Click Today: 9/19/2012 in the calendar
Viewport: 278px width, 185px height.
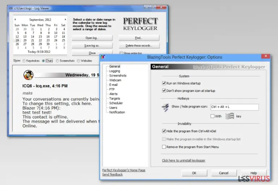click(x=39, y=52)
